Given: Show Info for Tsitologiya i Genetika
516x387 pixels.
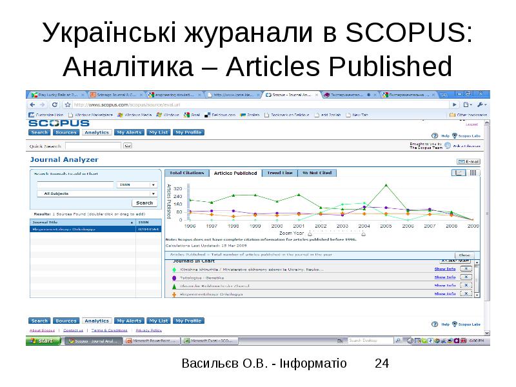Looking at the screenshot, I should tap(445, 277).
